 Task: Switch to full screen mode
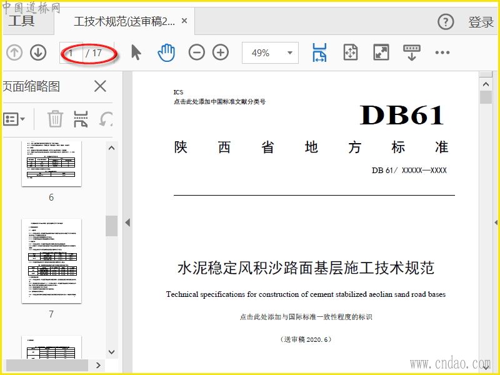[381, 52]
